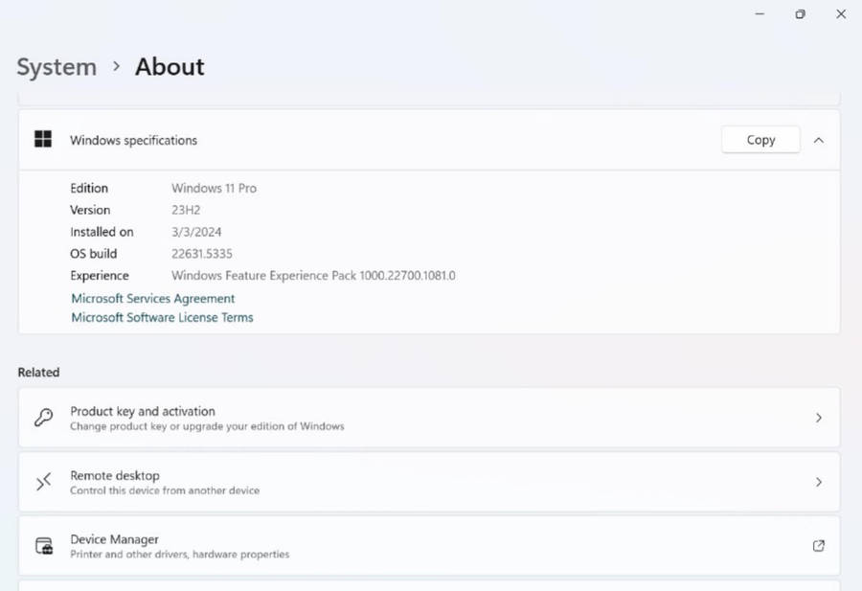Image resolution: width=862 pixels, height=591 pixels.
Task: Restore down the Settings window
Action: point(800,14)
